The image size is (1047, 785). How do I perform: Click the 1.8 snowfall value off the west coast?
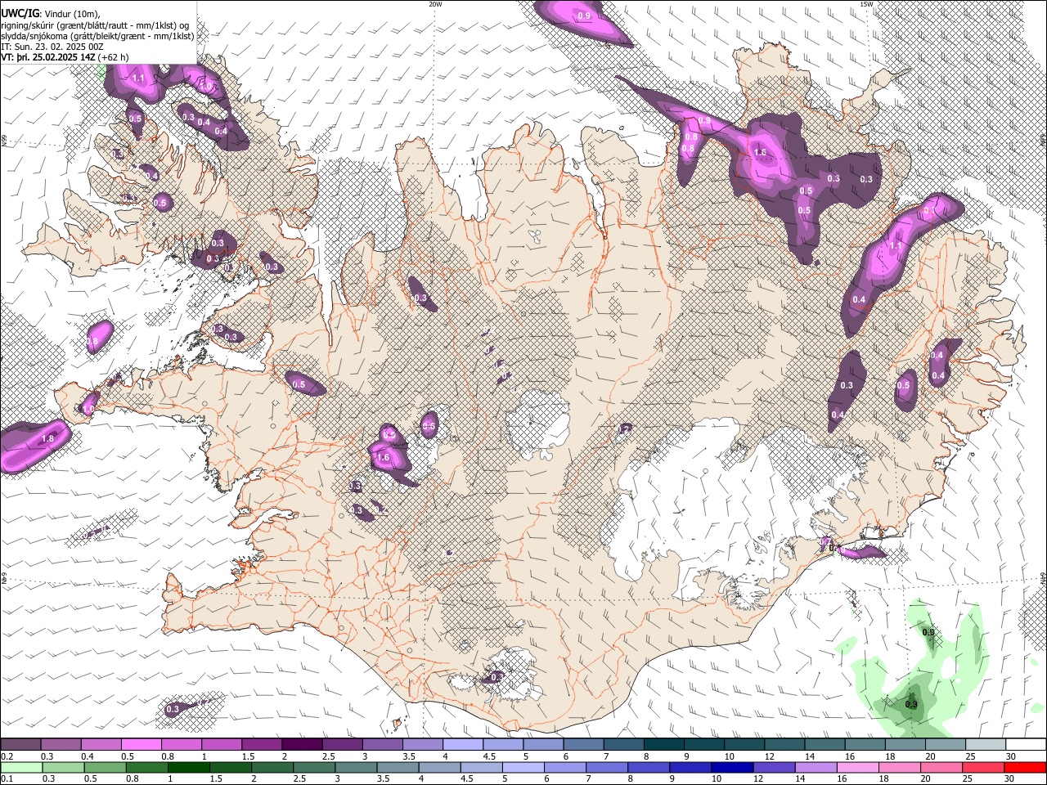47,439
